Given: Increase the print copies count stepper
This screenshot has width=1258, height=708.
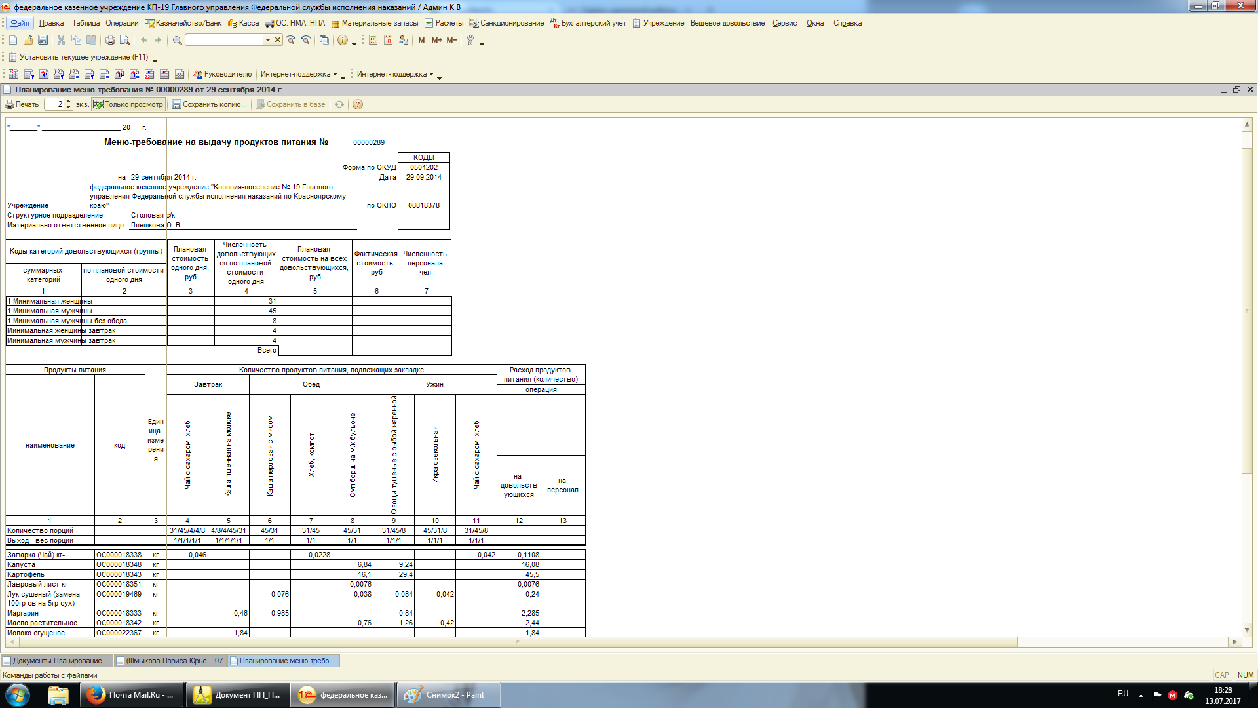Looking at the screenshot, I should click(69, 102).
